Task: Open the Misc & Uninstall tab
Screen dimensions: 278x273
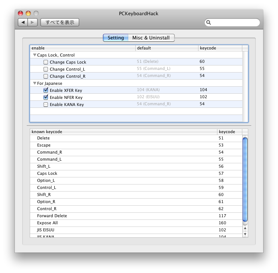Action: pyautogui.click(x=151, y=38)
